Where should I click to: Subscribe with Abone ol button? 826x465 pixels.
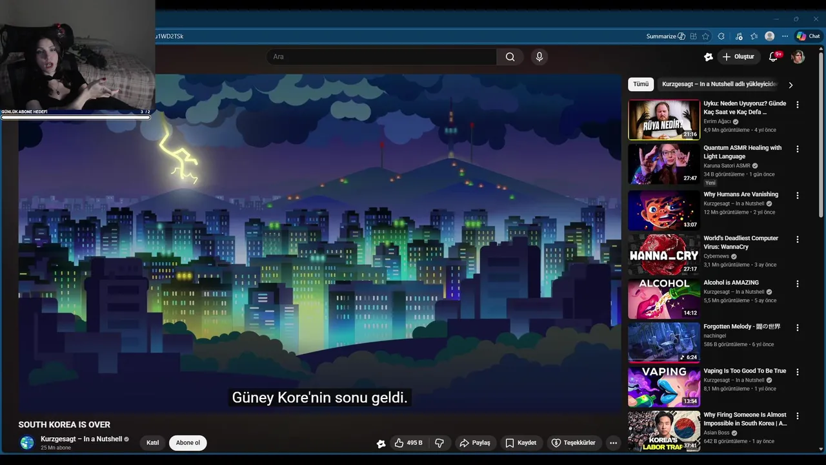click(x=188, y=443)
